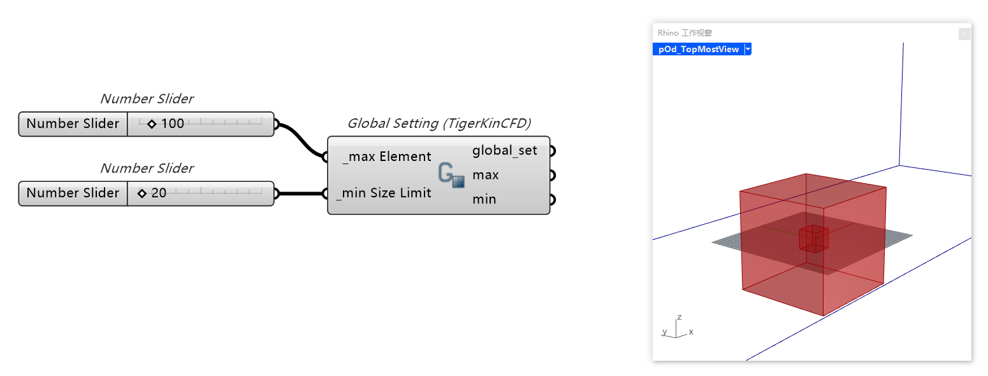Image resolution: width=988 pixels, height=376 pixels.
Task: Click the Number Slider name label showing 20
Action: click(72, 193)
